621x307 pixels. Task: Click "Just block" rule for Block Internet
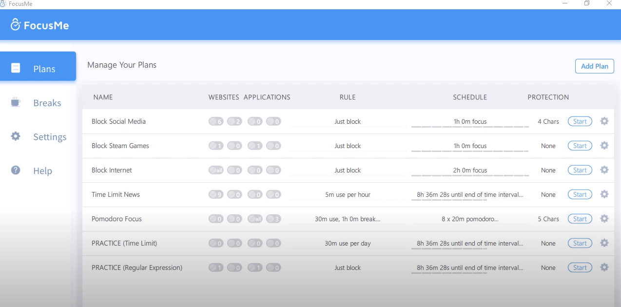348,170
